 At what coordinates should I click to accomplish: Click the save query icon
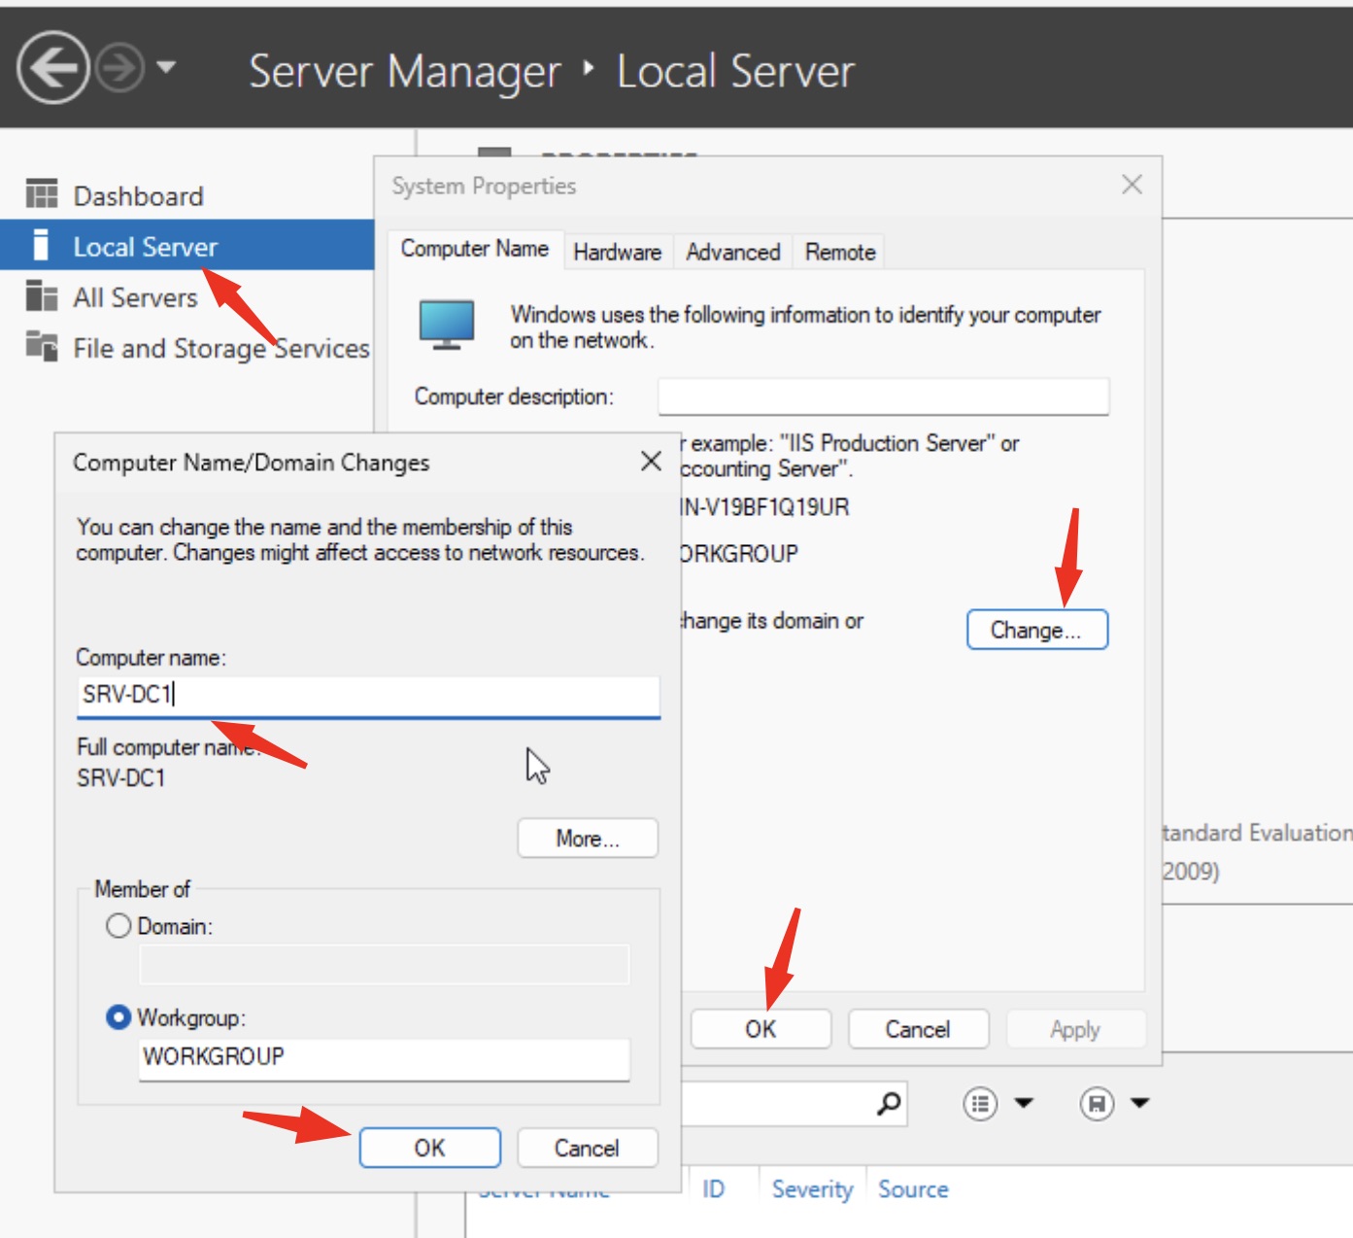coord(1097,1104)
